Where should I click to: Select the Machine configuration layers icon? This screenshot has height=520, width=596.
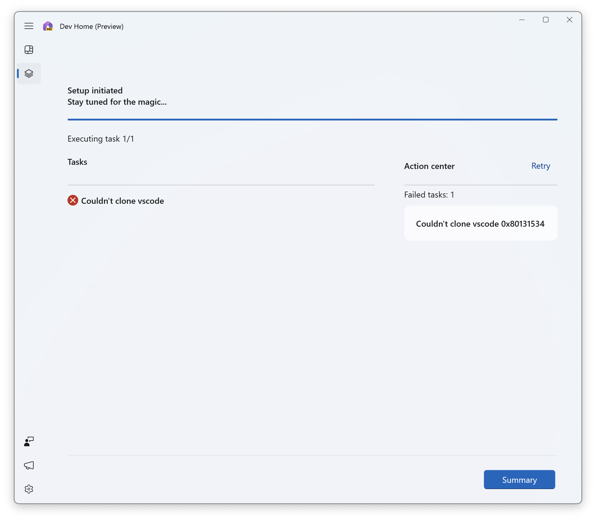click(x=29, y=73)
